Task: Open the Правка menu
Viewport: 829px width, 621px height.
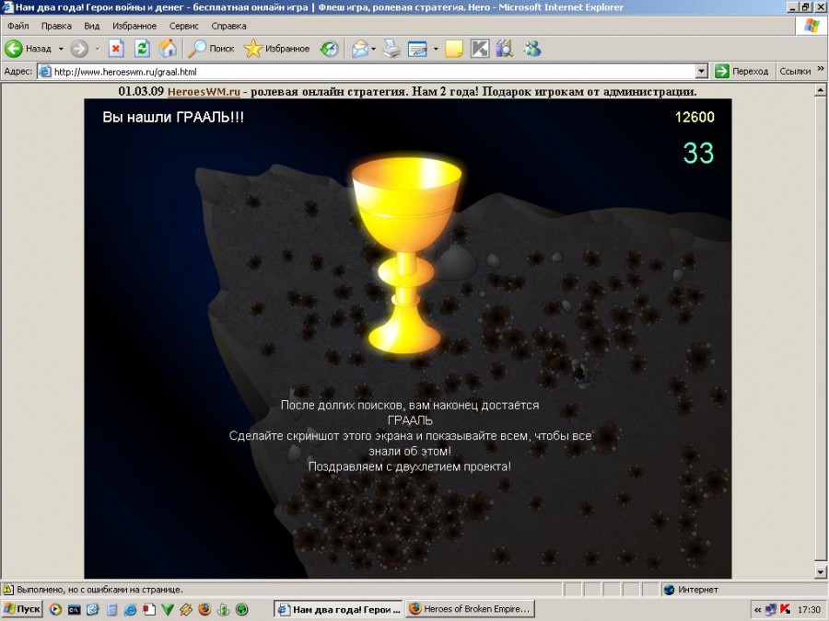Action: 56,26
